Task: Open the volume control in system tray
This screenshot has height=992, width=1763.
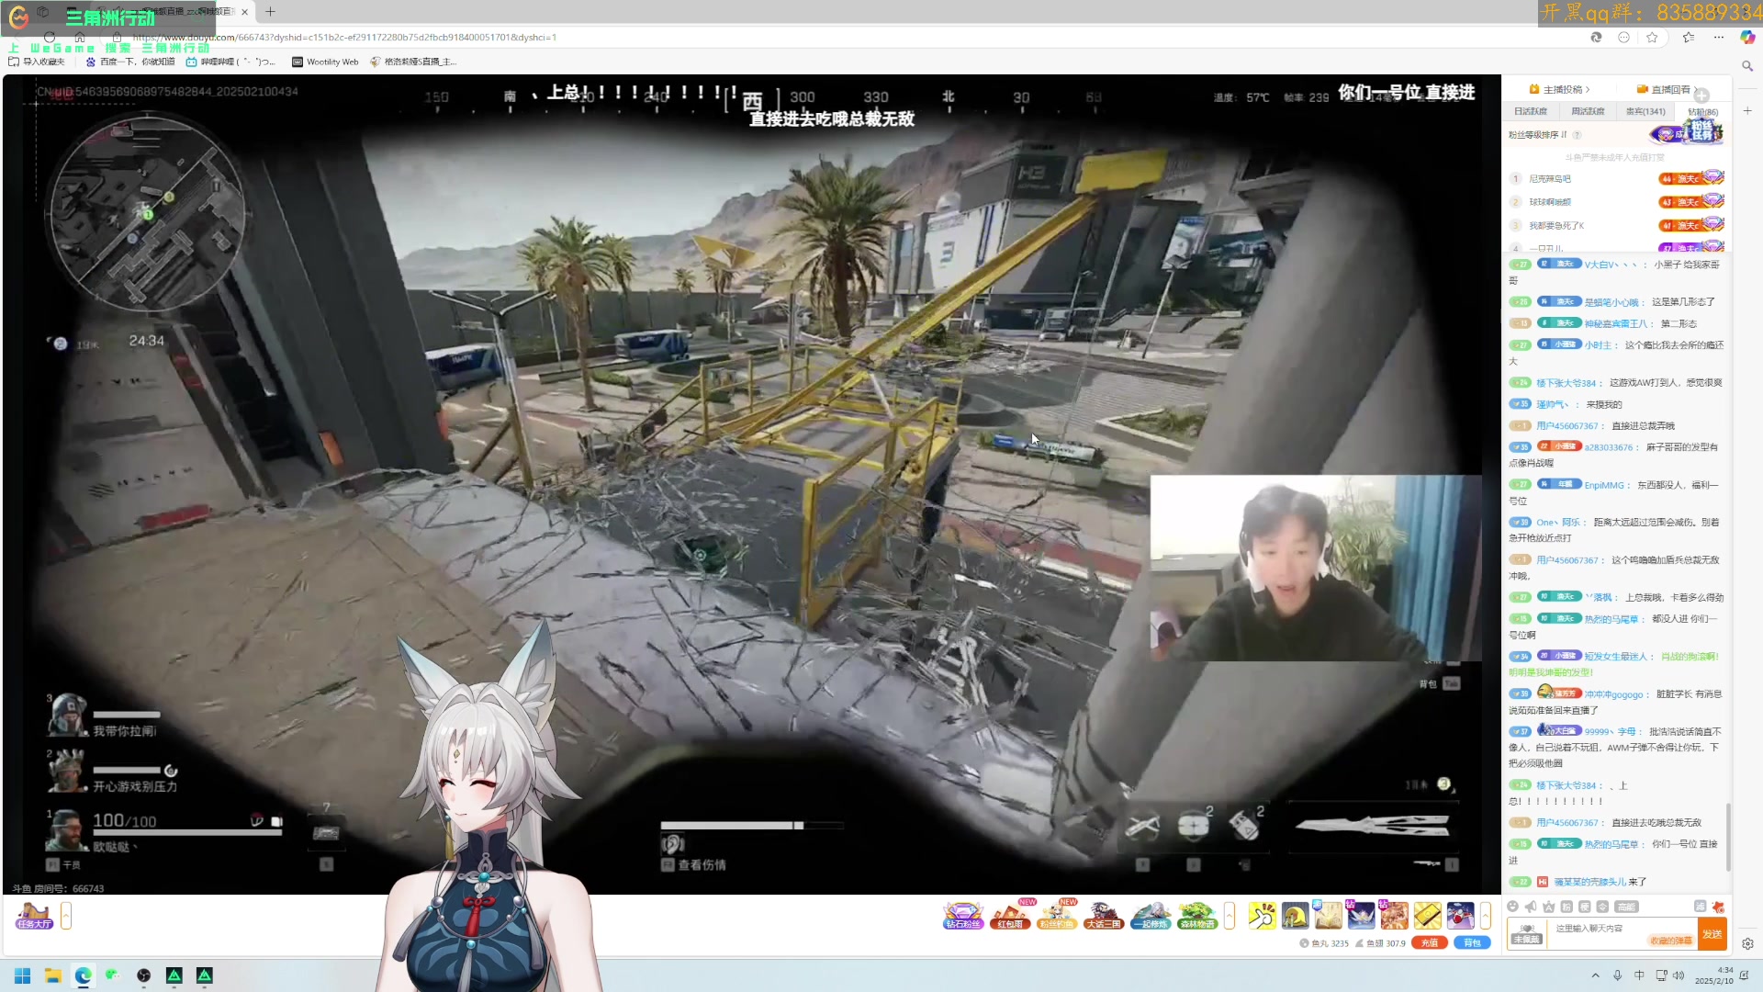Action: click(1679, 975)
